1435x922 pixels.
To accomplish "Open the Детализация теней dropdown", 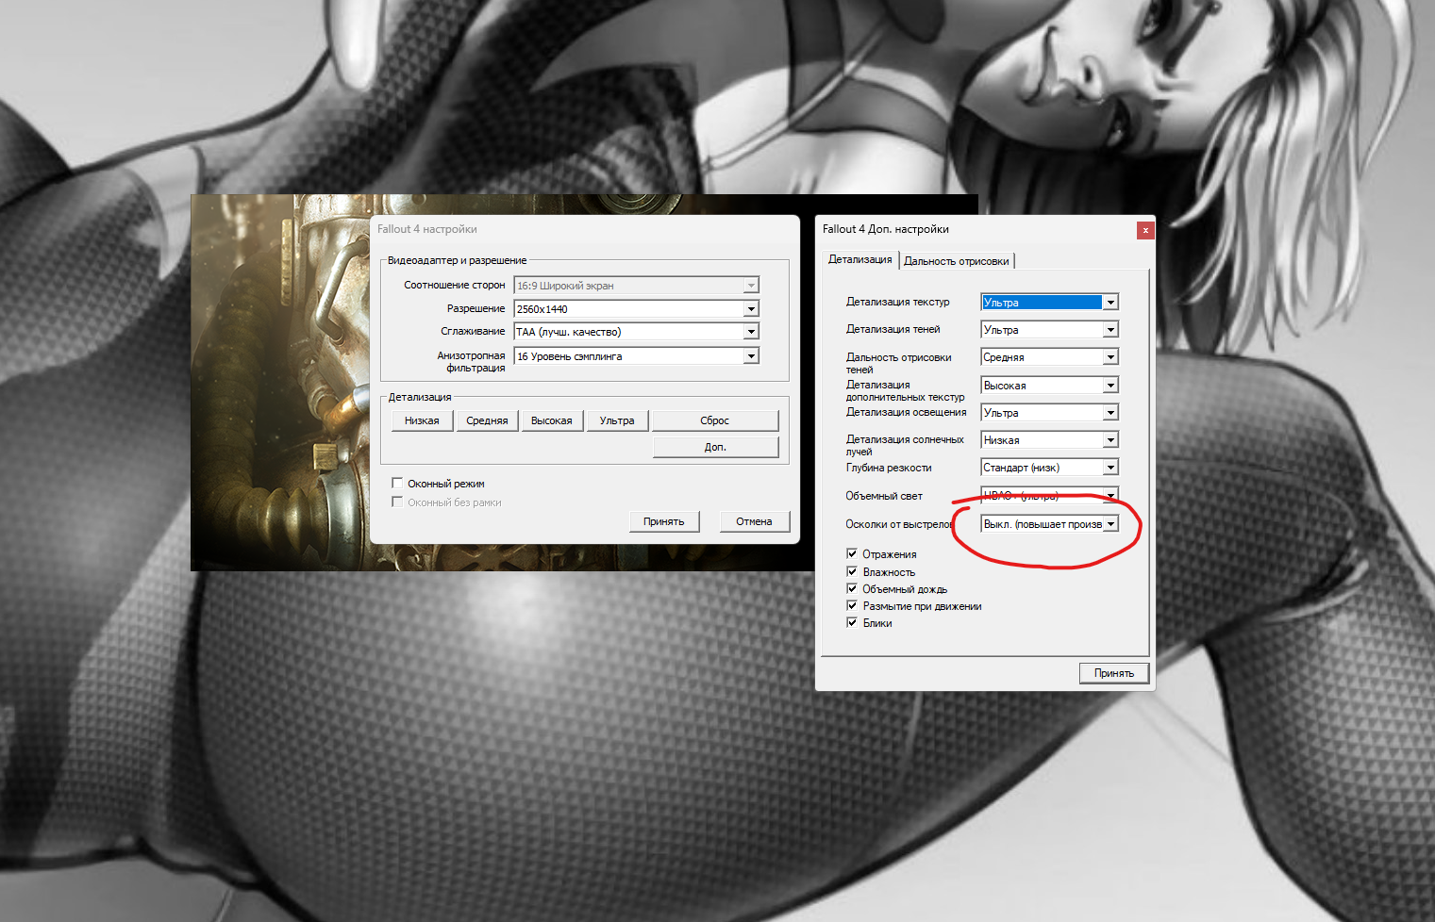I will coord(1110,330).
